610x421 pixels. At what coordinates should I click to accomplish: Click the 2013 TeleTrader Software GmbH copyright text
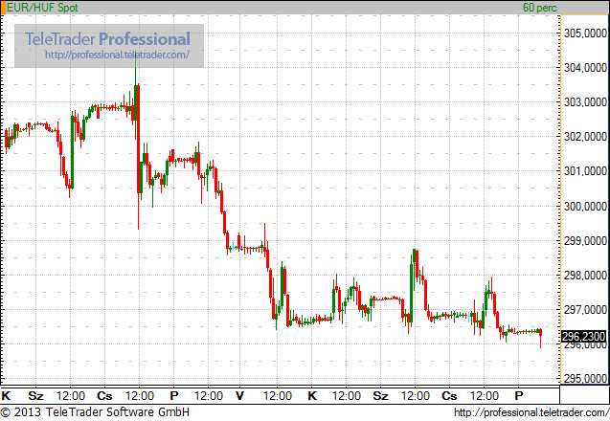tap(95, 411)
